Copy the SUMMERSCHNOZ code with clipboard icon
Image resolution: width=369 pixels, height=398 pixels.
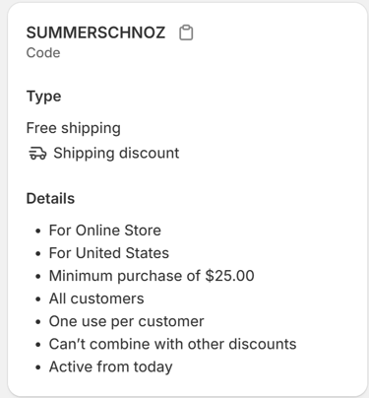tap(186, 33)
